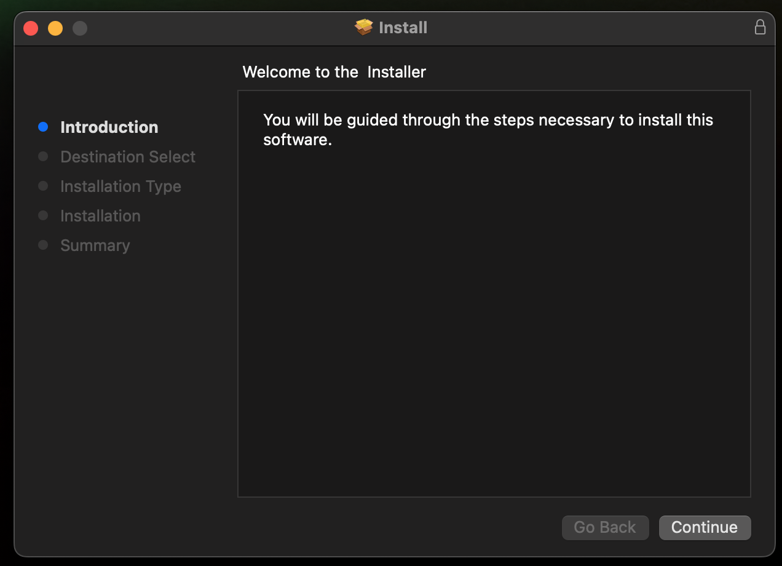Image resolution: width=782 pixels, height=566 pixels.
Task: Jump to the Summary step label
Action: (95, 245)
